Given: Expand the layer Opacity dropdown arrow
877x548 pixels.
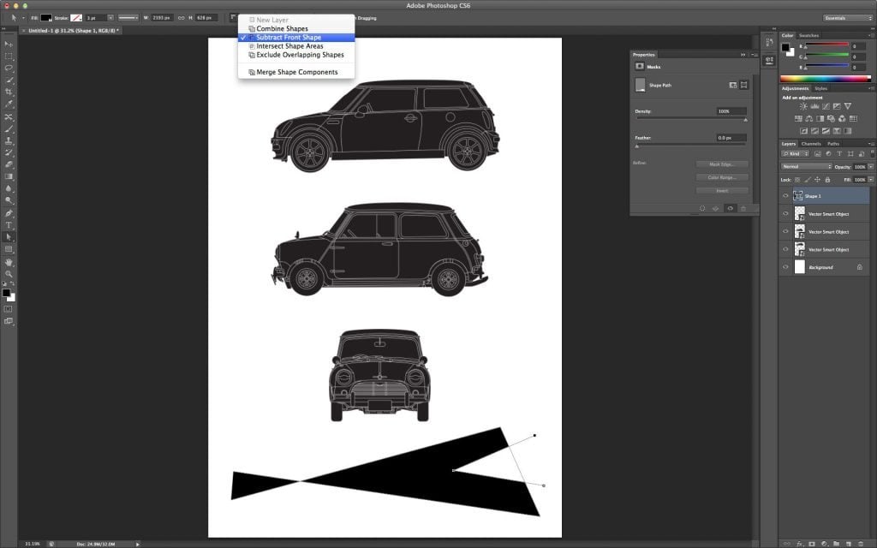Looking at the screenshot, I should point(870,166).
